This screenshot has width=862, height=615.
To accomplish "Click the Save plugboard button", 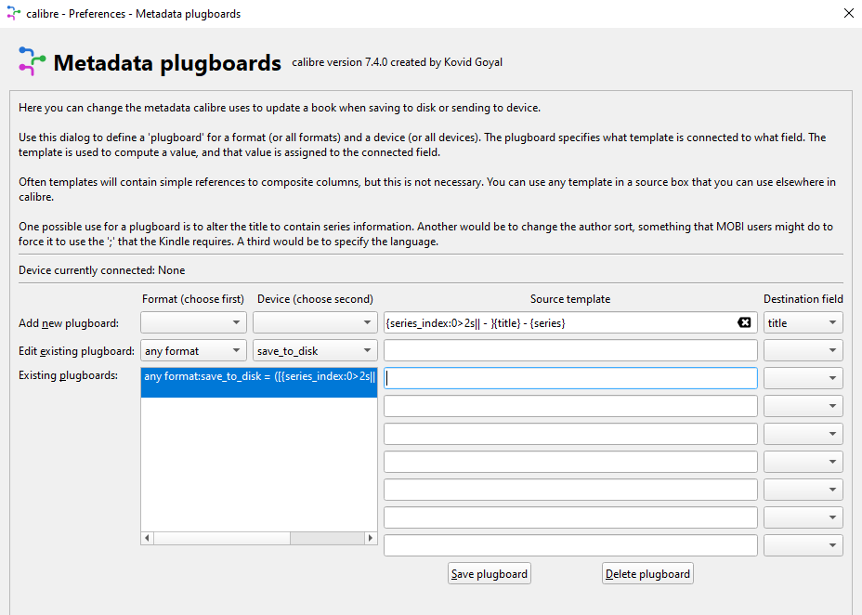I will coord(490,574).
